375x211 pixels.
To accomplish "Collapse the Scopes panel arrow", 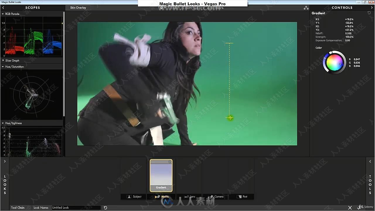I will [3, 8].
